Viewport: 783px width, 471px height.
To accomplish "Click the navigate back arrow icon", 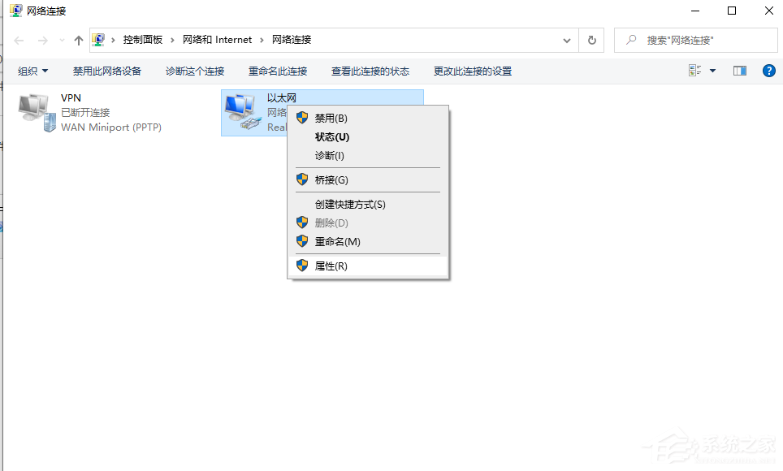I will [x=18, y=39].
